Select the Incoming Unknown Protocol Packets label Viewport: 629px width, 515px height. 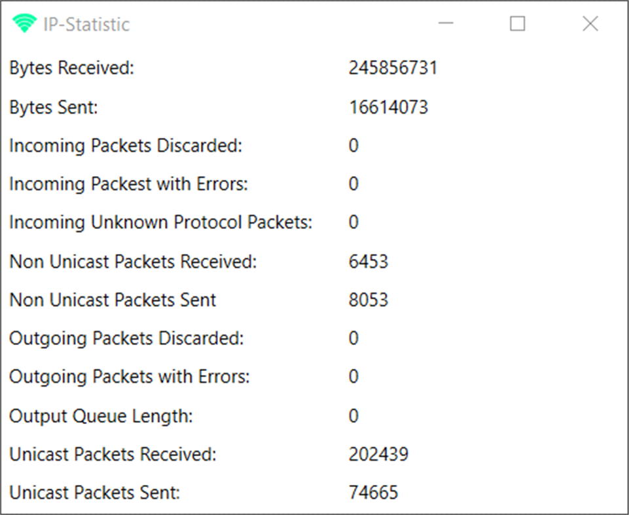coord(161,223)
